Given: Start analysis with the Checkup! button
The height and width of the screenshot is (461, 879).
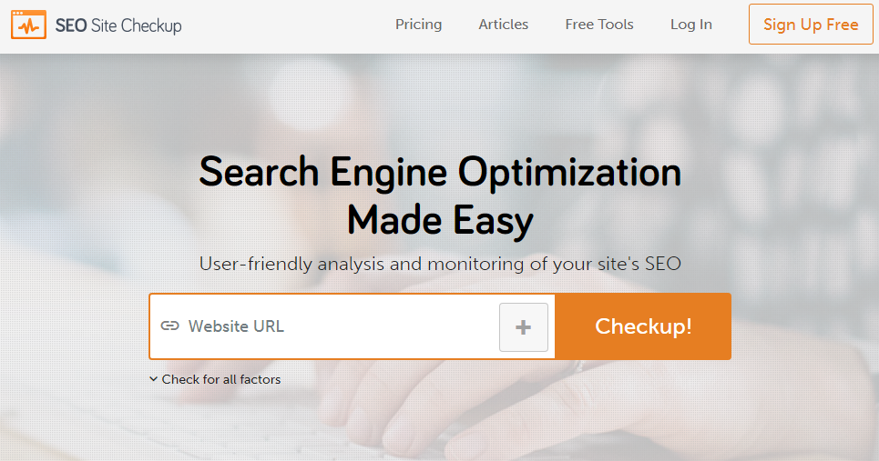Looking at the screenshot, I should (643, 326).
